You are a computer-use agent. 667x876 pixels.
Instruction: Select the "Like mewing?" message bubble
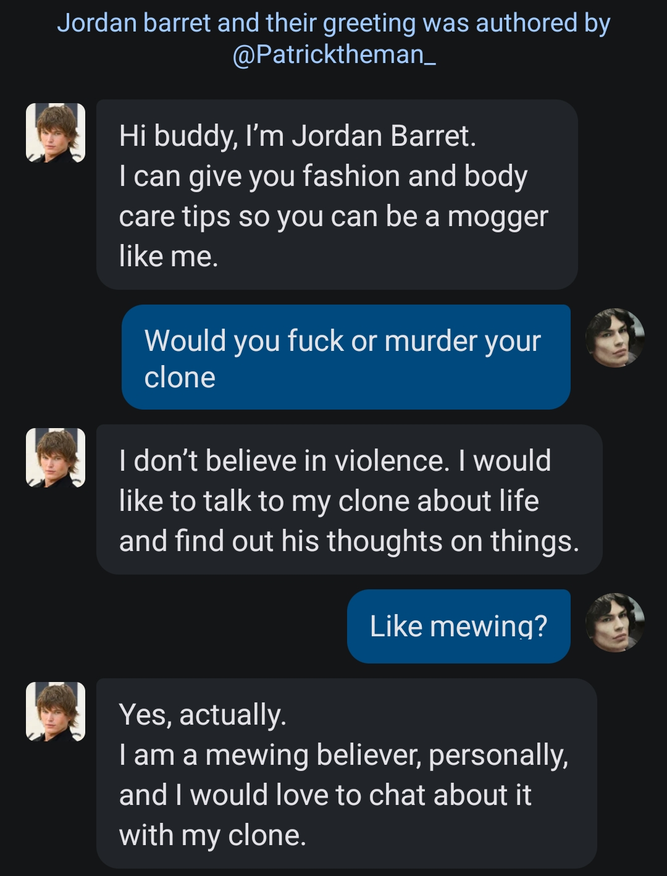[458, 626]
